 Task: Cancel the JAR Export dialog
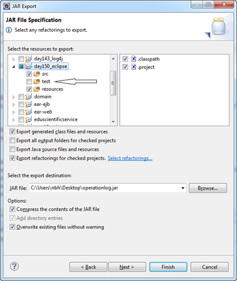coord(210,267)
